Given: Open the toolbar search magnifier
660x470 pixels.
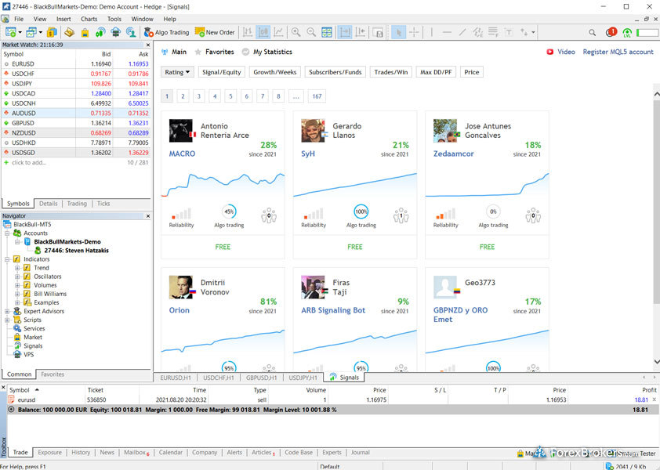Looking at the screenshot, I should click(593, 32).
